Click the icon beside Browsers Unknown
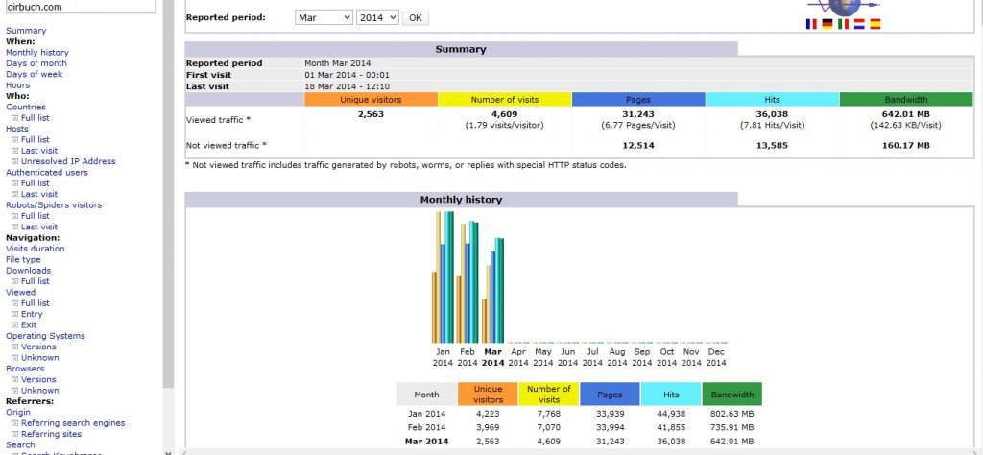The width and height of the screenshot is (983, 455). tap(15, 391)
